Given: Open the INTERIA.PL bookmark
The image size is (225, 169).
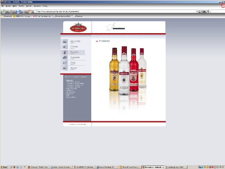Looking at the screenshot, I should point(22,16).
